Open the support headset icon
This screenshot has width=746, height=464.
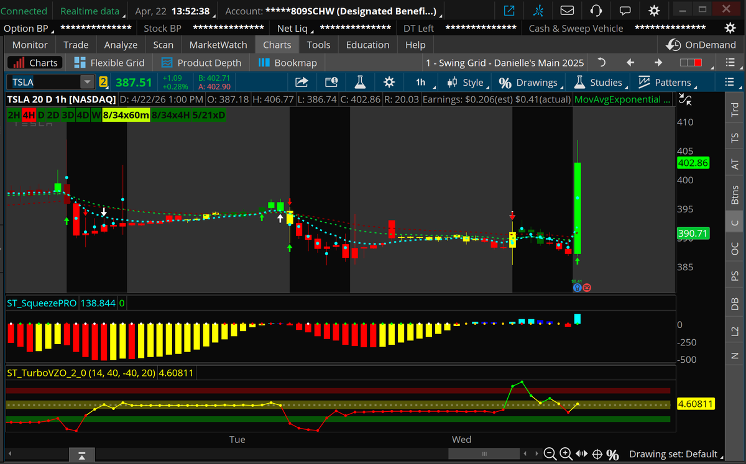point(596,11)
